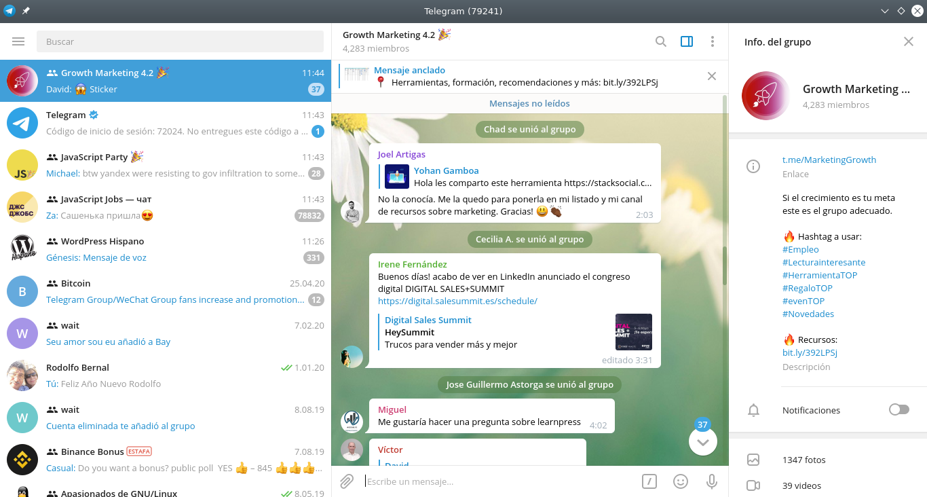
Task: Close the Info. del grupo panel
Action: [x=909, y=41]
